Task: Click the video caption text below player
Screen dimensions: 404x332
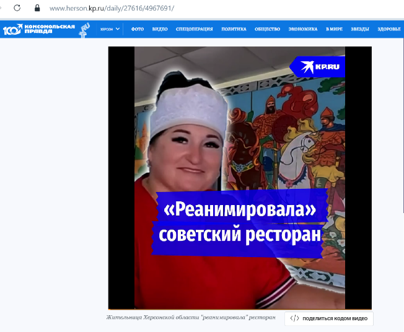Action: coord(190,318)
